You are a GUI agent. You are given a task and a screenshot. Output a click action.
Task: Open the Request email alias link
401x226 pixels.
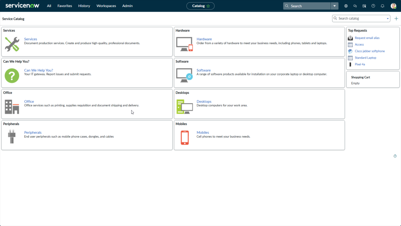(x=367, y=38)
